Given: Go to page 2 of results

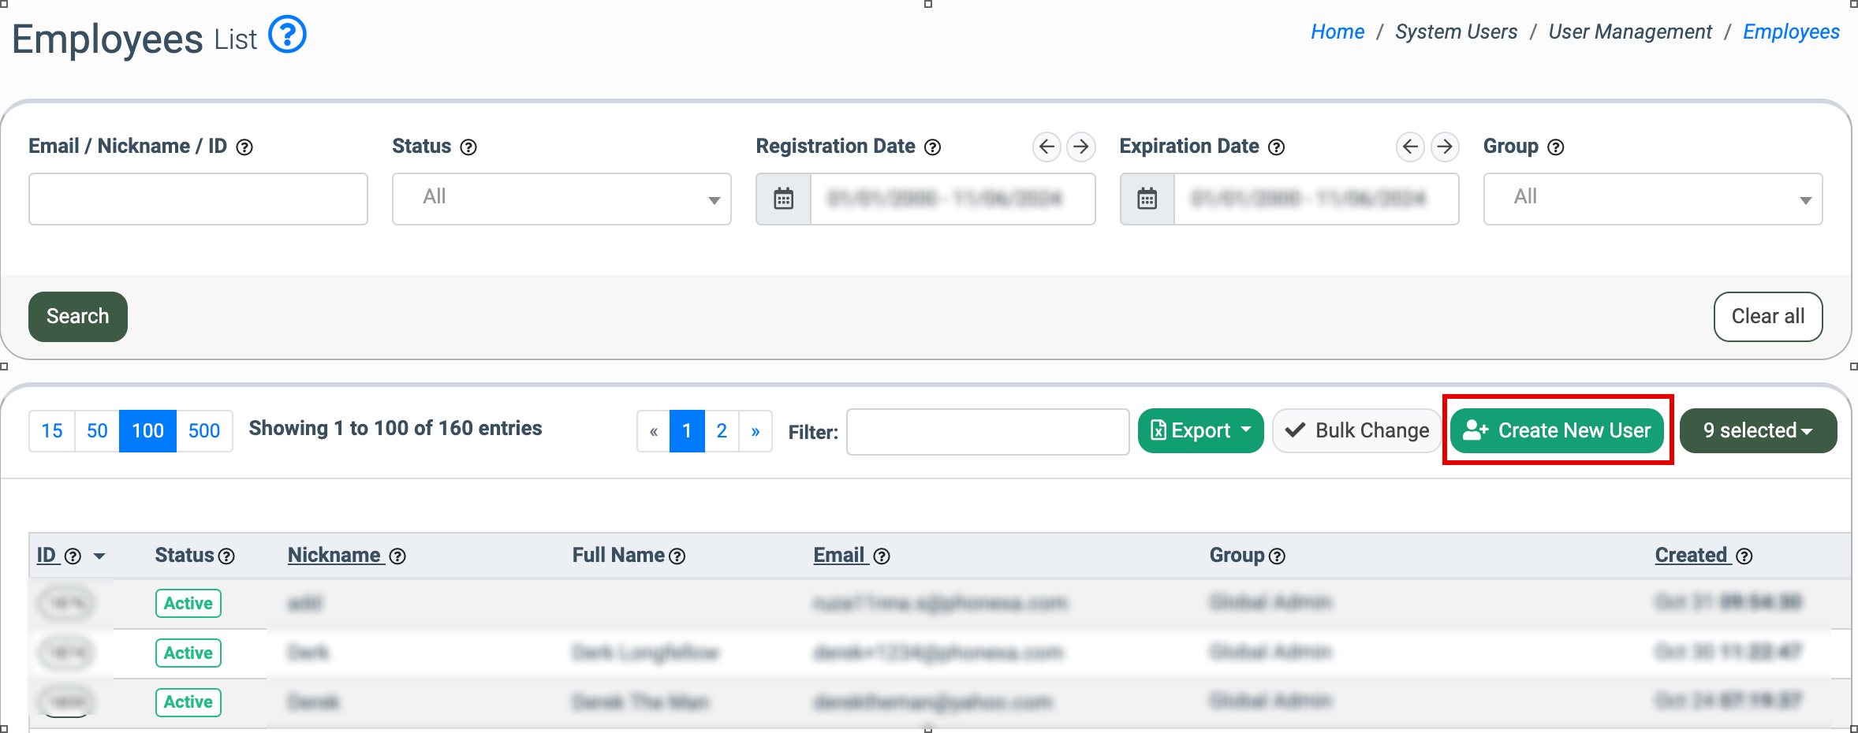Looking at the screenshot, I should coord(722,431).
